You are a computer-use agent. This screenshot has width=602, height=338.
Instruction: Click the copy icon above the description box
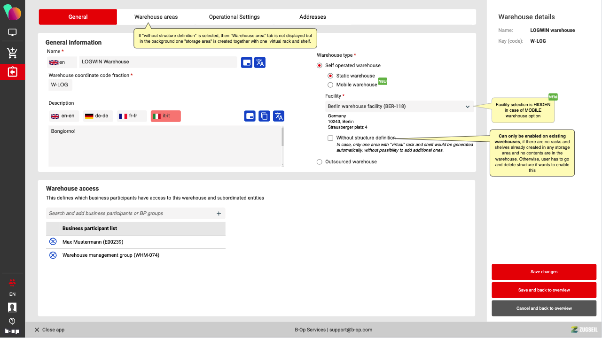click(x=265, y=116)
